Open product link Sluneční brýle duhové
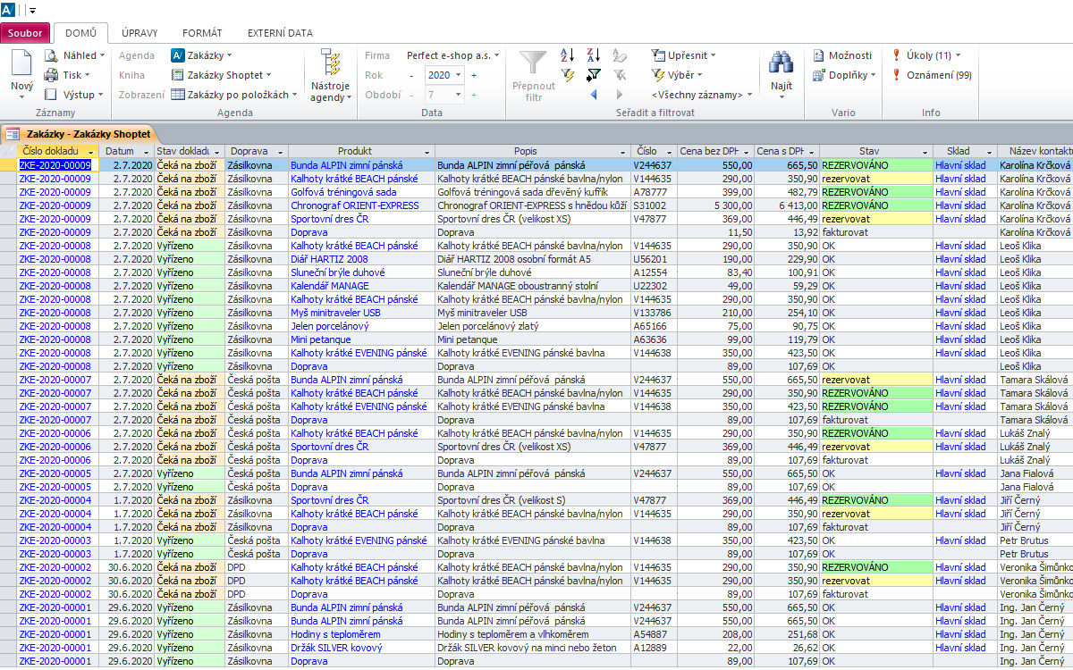Image resolution: width=1073 pixels, height=670 pixels. (338, 272)
